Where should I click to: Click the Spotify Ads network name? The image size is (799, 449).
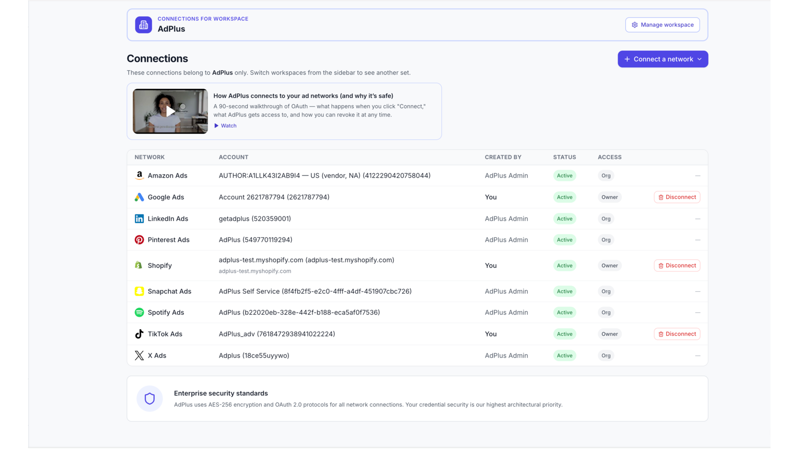[x=166, y=312]
